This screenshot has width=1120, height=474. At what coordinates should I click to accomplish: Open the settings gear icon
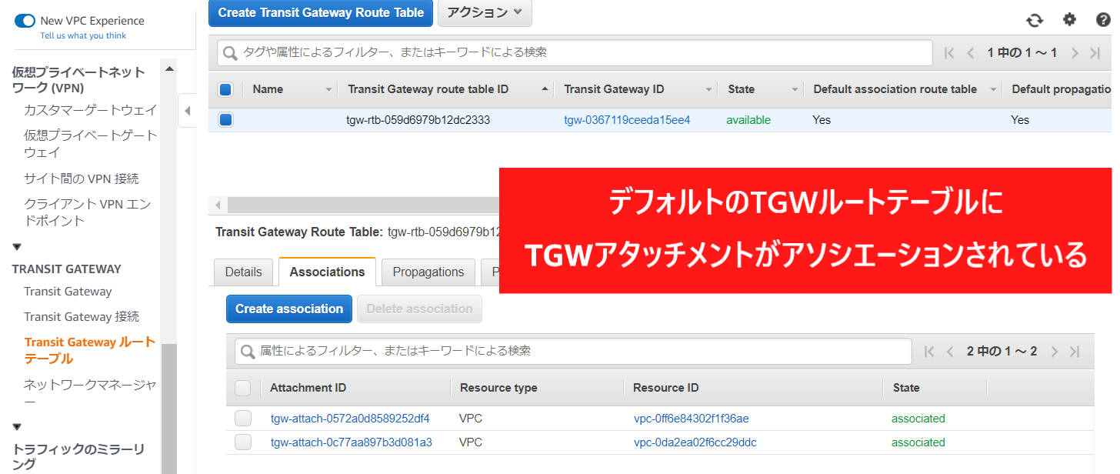point(1069,20)
